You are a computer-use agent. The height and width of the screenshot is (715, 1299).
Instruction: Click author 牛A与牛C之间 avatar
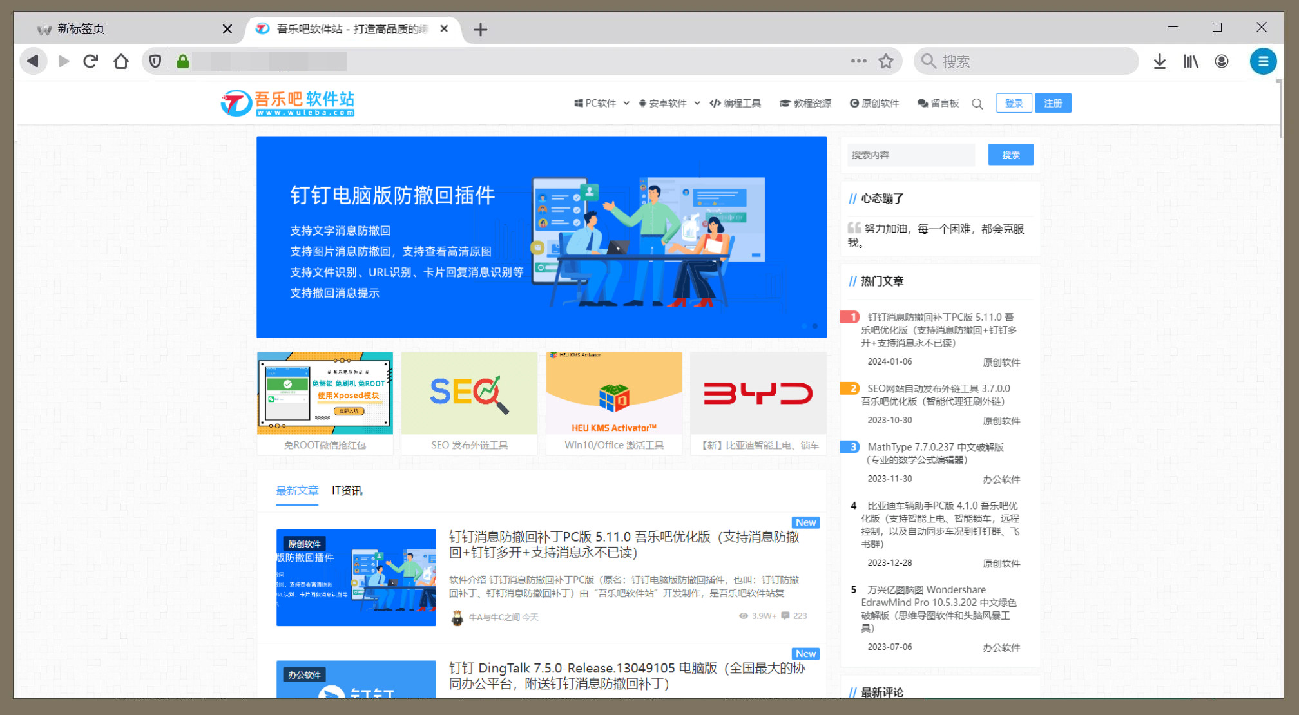457,617
